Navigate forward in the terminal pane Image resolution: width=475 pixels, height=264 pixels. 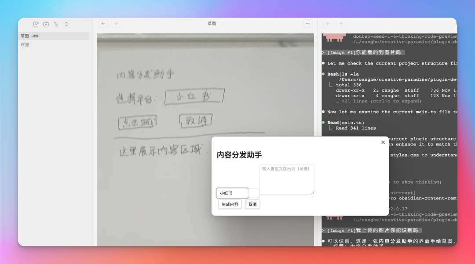[x=340, y=23]
